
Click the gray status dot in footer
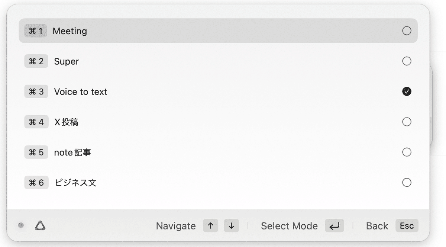click(21, 225)
